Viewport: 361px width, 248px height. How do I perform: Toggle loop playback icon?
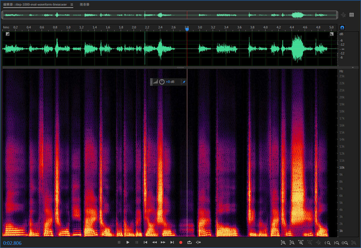pos(190,242)
